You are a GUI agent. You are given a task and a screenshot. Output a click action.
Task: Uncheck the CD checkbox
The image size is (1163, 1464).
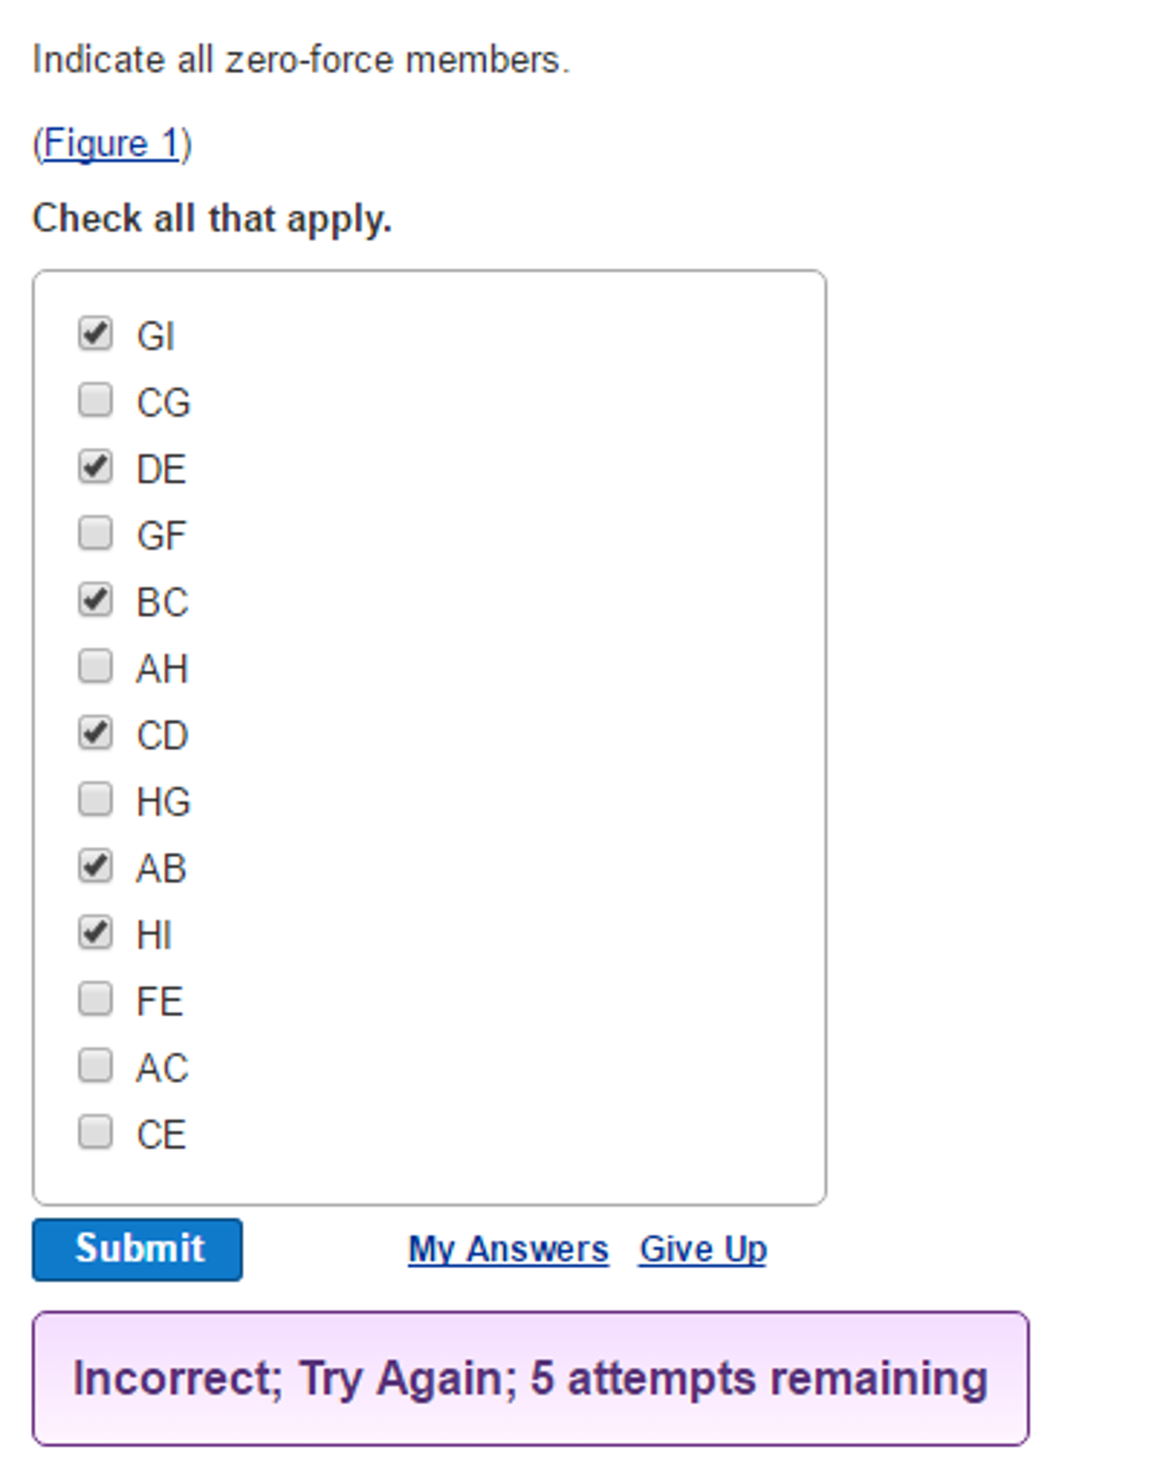tap(94, 732)
